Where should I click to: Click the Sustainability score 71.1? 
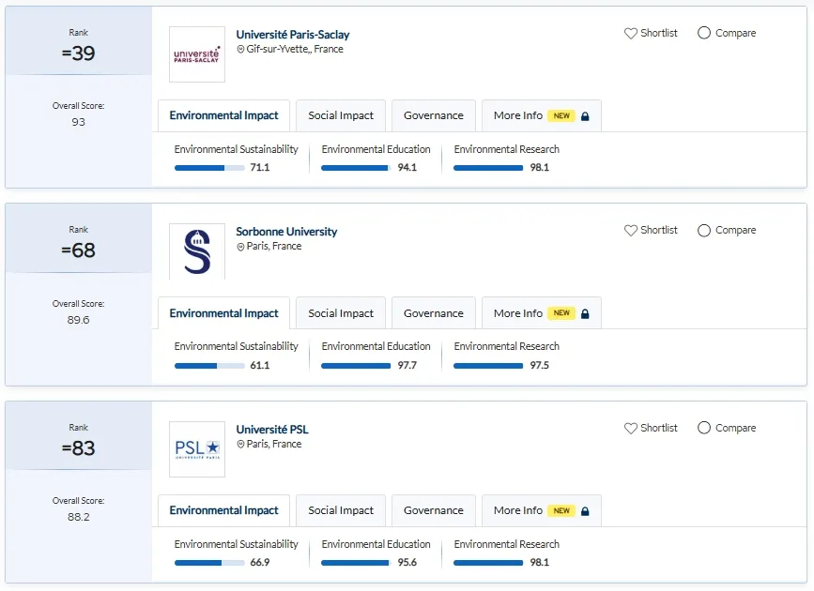[259, 168]
